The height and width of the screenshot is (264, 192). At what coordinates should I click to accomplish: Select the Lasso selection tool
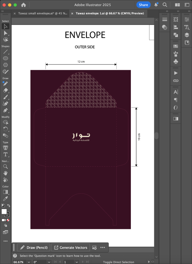pyautogui.click(x=5, y=40)
